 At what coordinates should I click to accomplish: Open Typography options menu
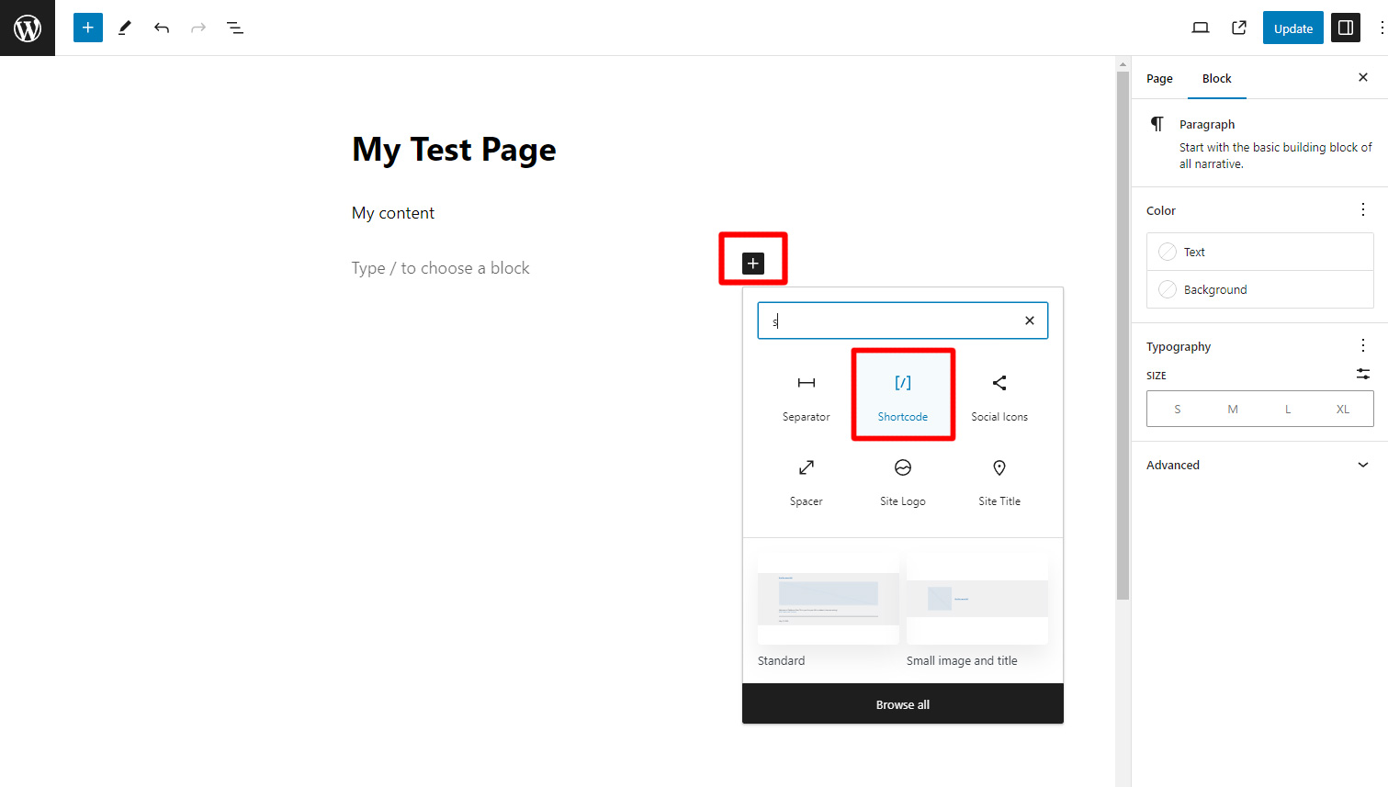[1363, 345]
